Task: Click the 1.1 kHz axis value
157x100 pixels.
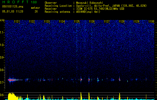Action: [2, 32]
